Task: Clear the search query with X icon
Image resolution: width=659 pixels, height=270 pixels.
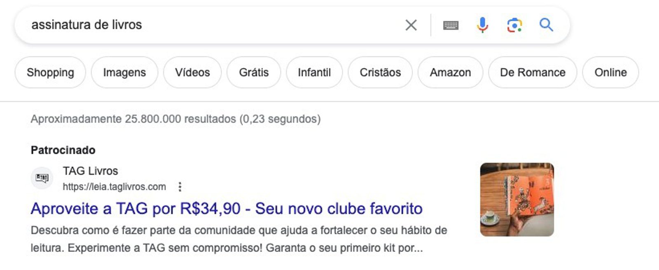Action: coord(411,25)
